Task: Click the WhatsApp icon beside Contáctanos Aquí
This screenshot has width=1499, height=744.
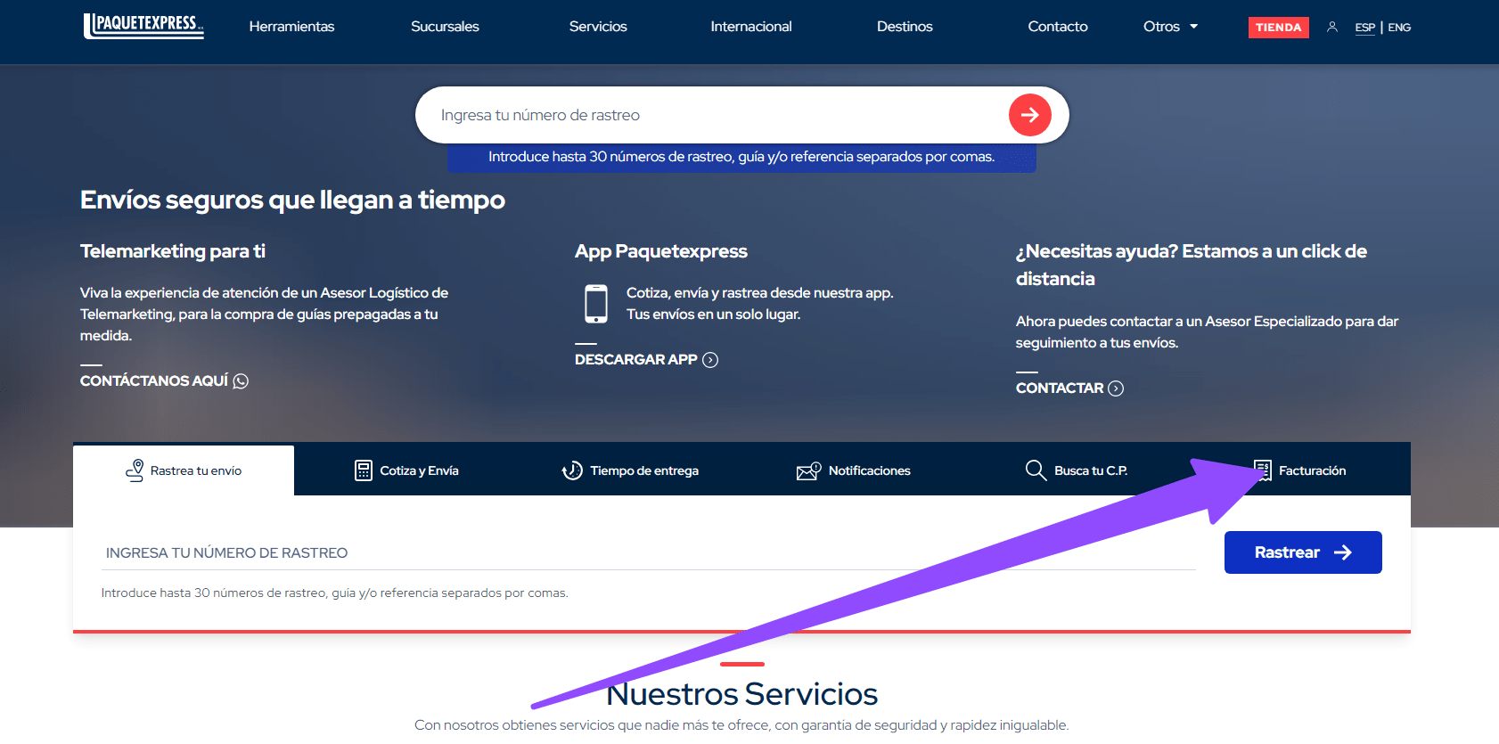Action: 241,381
